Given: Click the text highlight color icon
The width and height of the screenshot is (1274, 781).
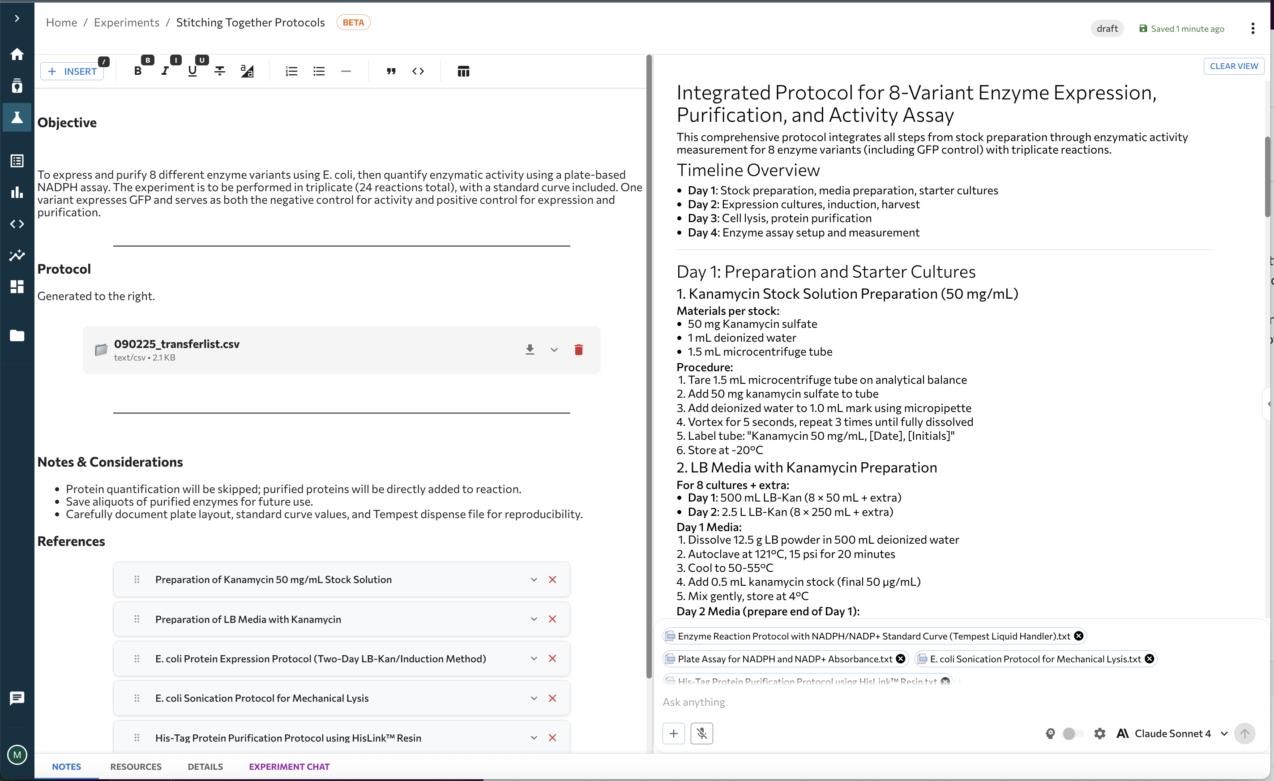Looking at the screenshot, I should point(247,71).
